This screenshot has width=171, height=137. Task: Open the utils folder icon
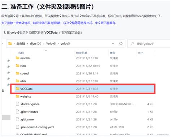click(18, 81)
